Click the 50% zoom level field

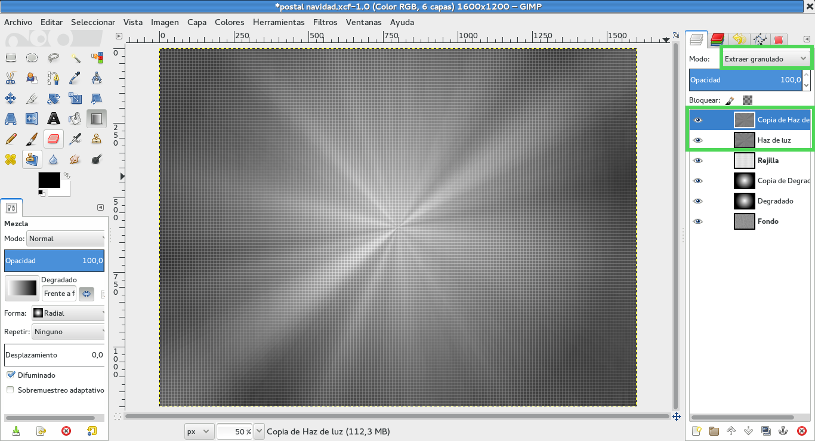[x=234, y=431]
